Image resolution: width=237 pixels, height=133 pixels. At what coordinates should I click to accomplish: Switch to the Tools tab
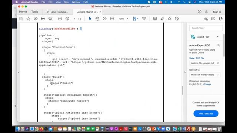point(34,12)
